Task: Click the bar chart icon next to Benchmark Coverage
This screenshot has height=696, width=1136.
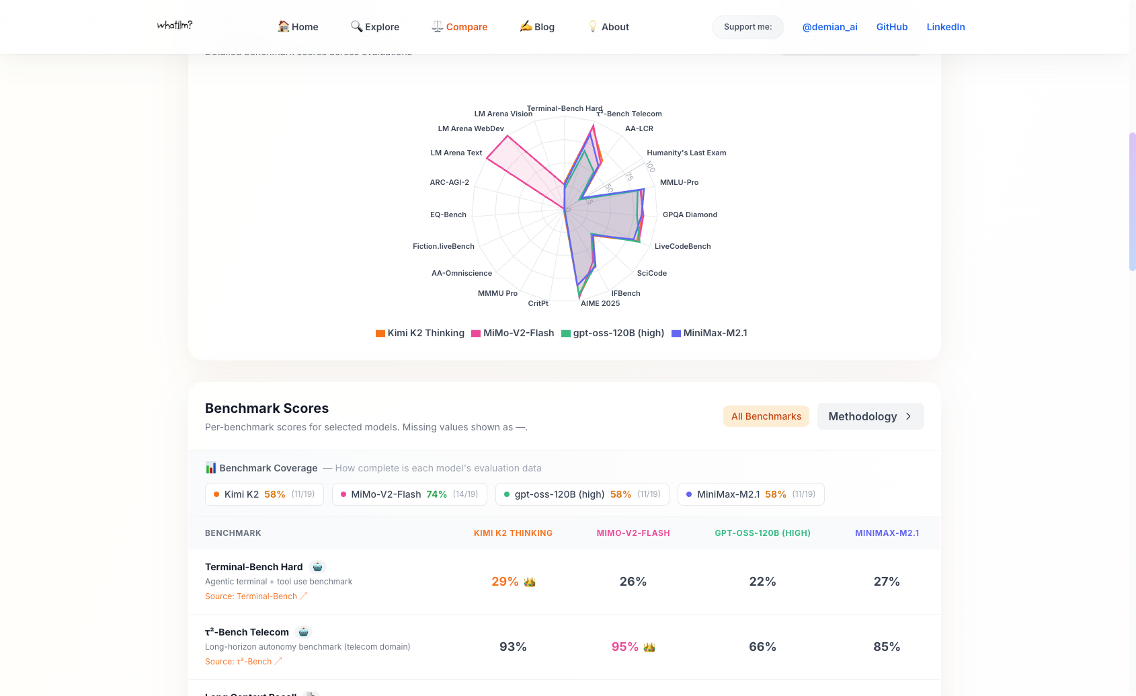Action: (x=211, y=467)
